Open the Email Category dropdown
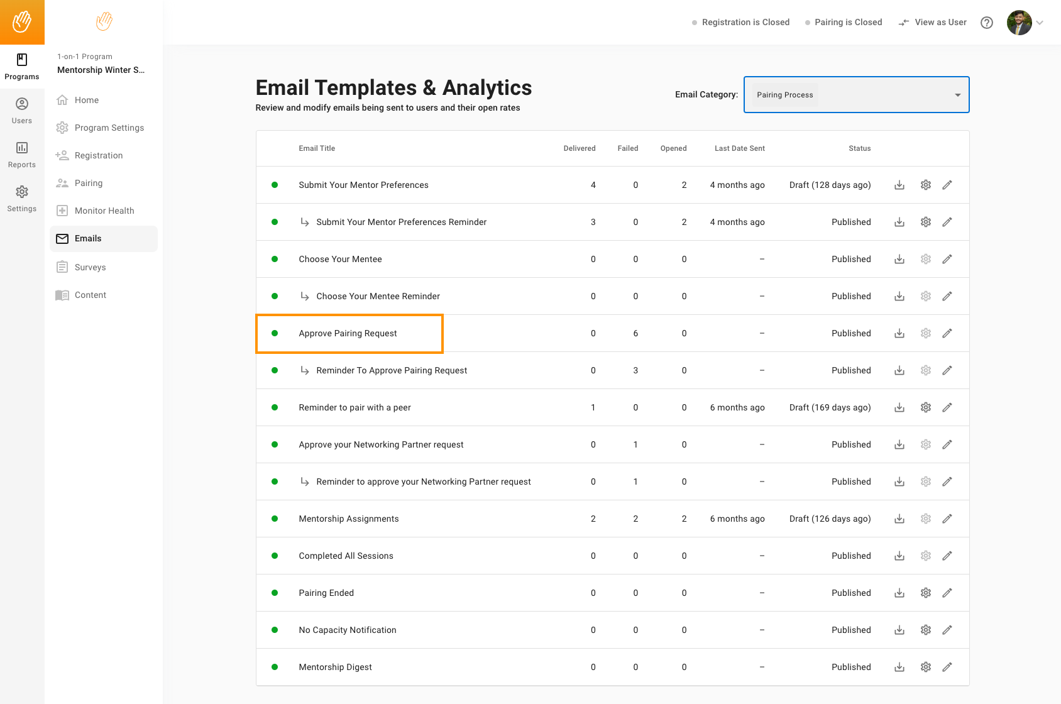This screenshot has width=1061, height=704. 856,95
